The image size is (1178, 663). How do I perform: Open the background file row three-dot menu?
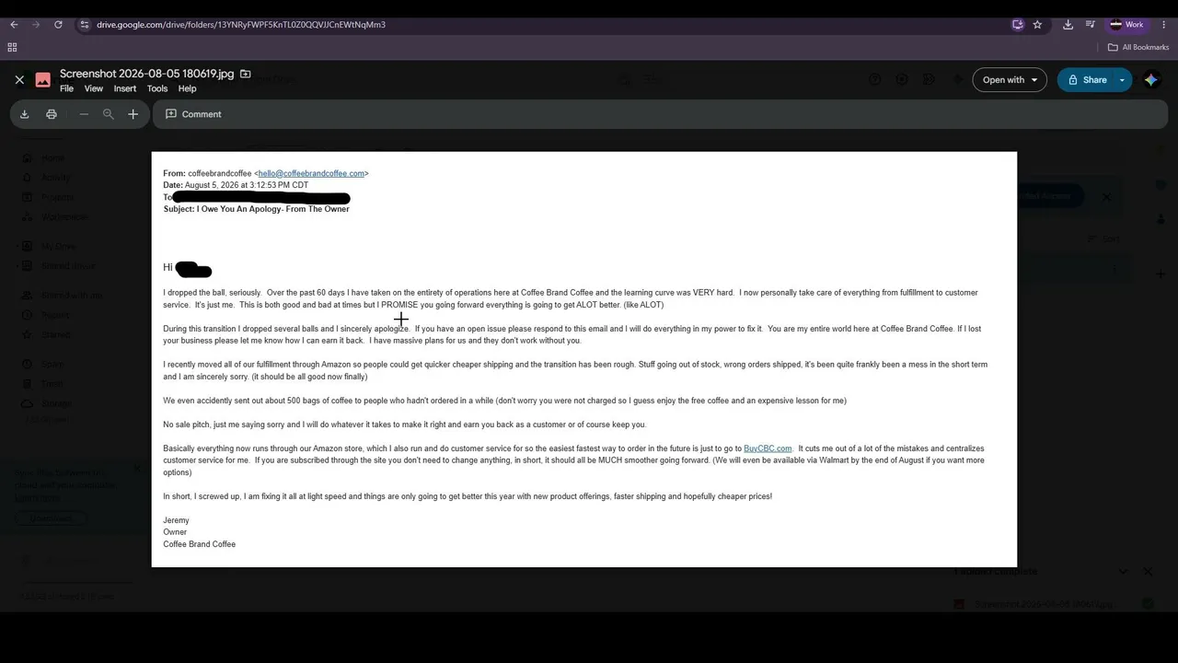point(1114,270)
